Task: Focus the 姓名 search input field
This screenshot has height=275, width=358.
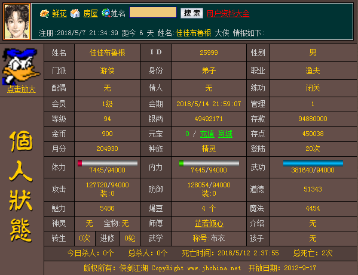Action: click(153, 13)
